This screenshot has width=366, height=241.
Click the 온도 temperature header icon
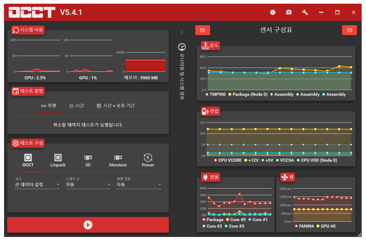pyautogui.click(x=205, y=46)
